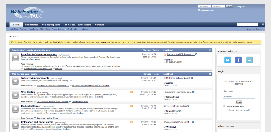This screenshot has height=132, width=271.
Task: Go to last post icon beside MDD Hosting thread
Action: 192,78
